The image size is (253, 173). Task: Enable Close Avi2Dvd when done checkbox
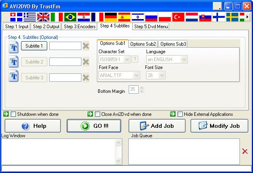[x=97, y=114]
